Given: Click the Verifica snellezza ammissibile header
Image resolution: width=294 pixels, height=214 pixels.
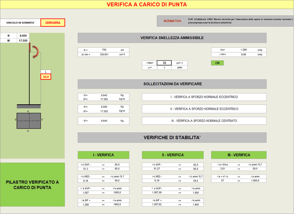Looking at the screenshot, I should click(172, 38).
